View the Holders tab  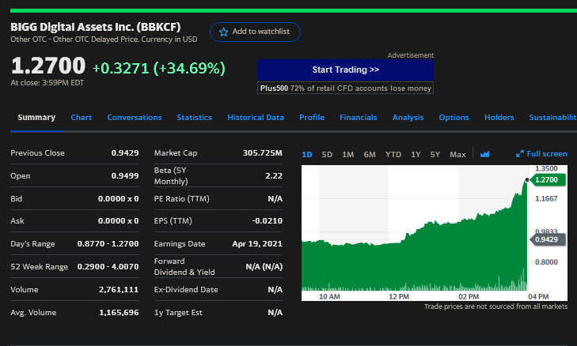(499, 118)
